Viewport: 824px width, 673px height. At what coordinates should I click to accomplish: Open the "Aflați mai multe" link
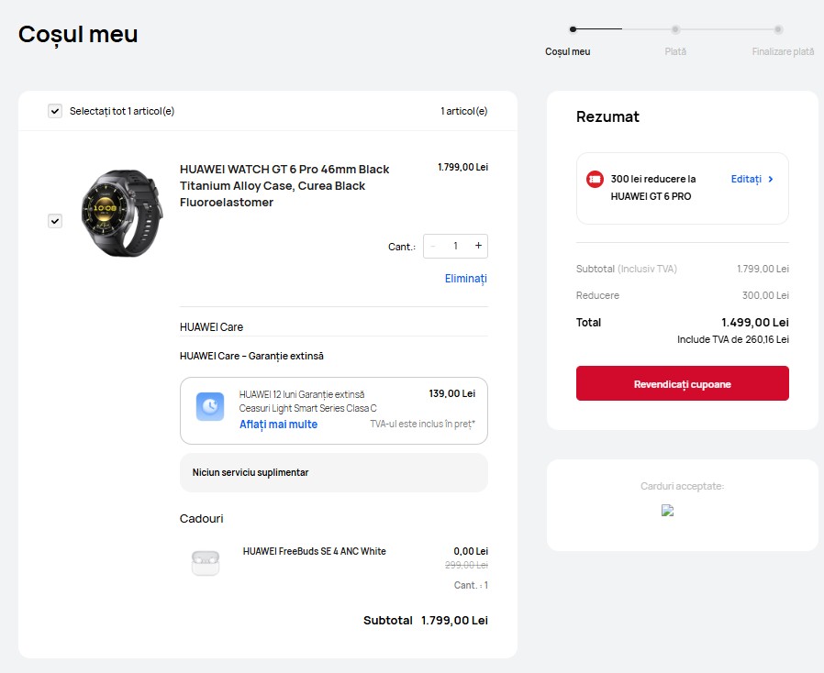278,425
